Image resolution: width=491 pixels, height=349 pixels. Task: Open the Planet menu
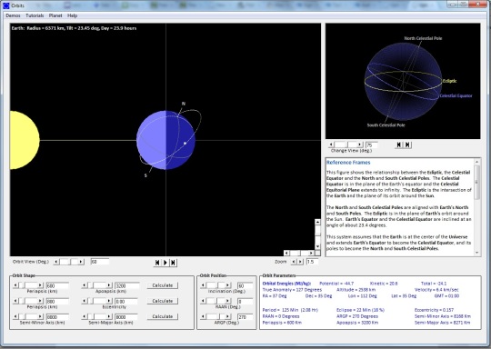coord(55,15)
